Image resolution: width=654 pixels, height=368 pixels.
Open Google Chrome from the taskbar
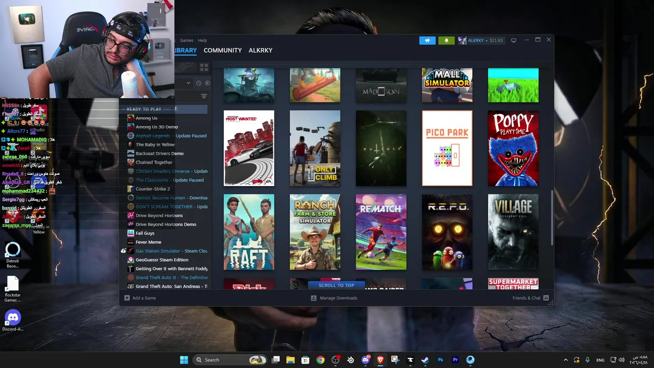tap(320, 360)
